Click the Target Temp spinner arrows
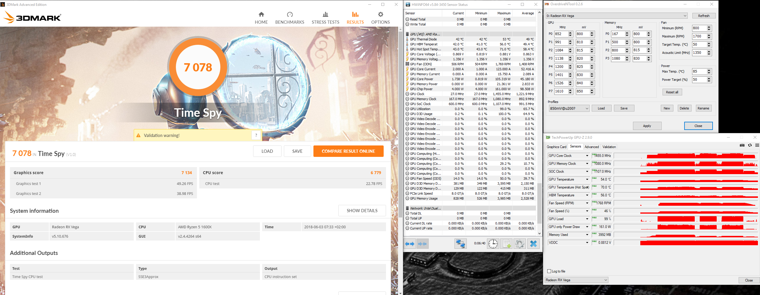The height and width of the screenshot is (295, 760). (x=709, y=44)
